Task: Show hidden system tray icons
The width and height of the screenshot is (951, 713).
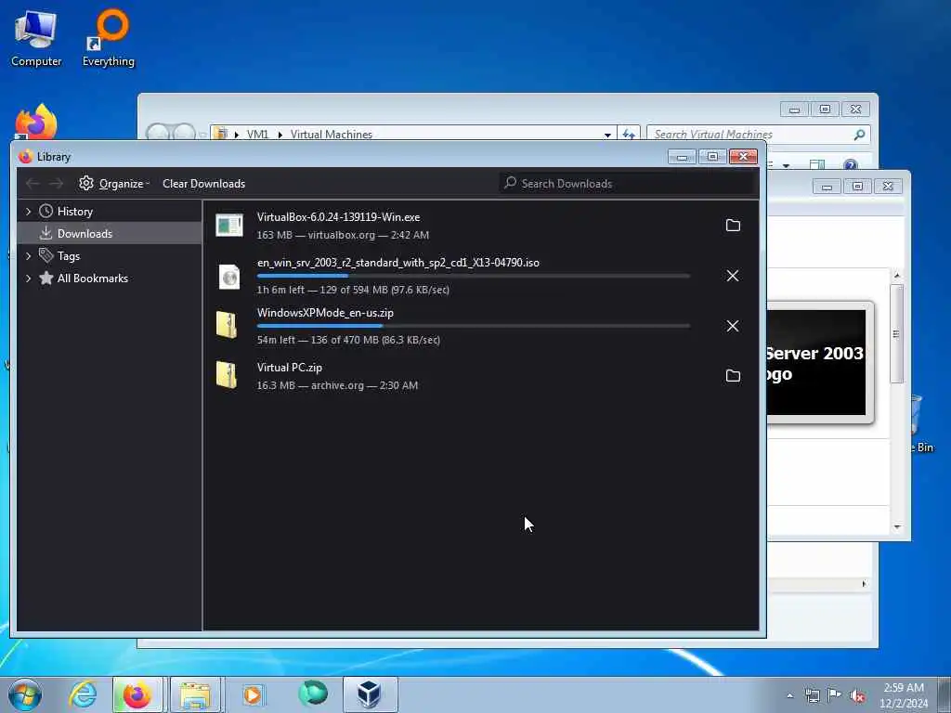Action: point(789,695)
